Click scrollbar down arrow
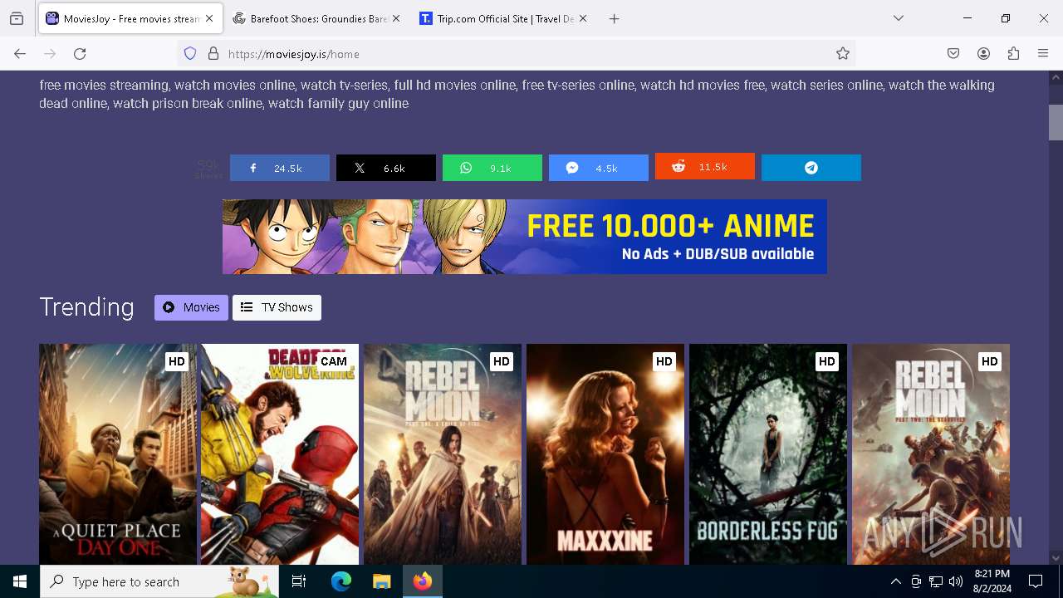This screenshot has height=598, width=1063. [x=1056, y=558]
